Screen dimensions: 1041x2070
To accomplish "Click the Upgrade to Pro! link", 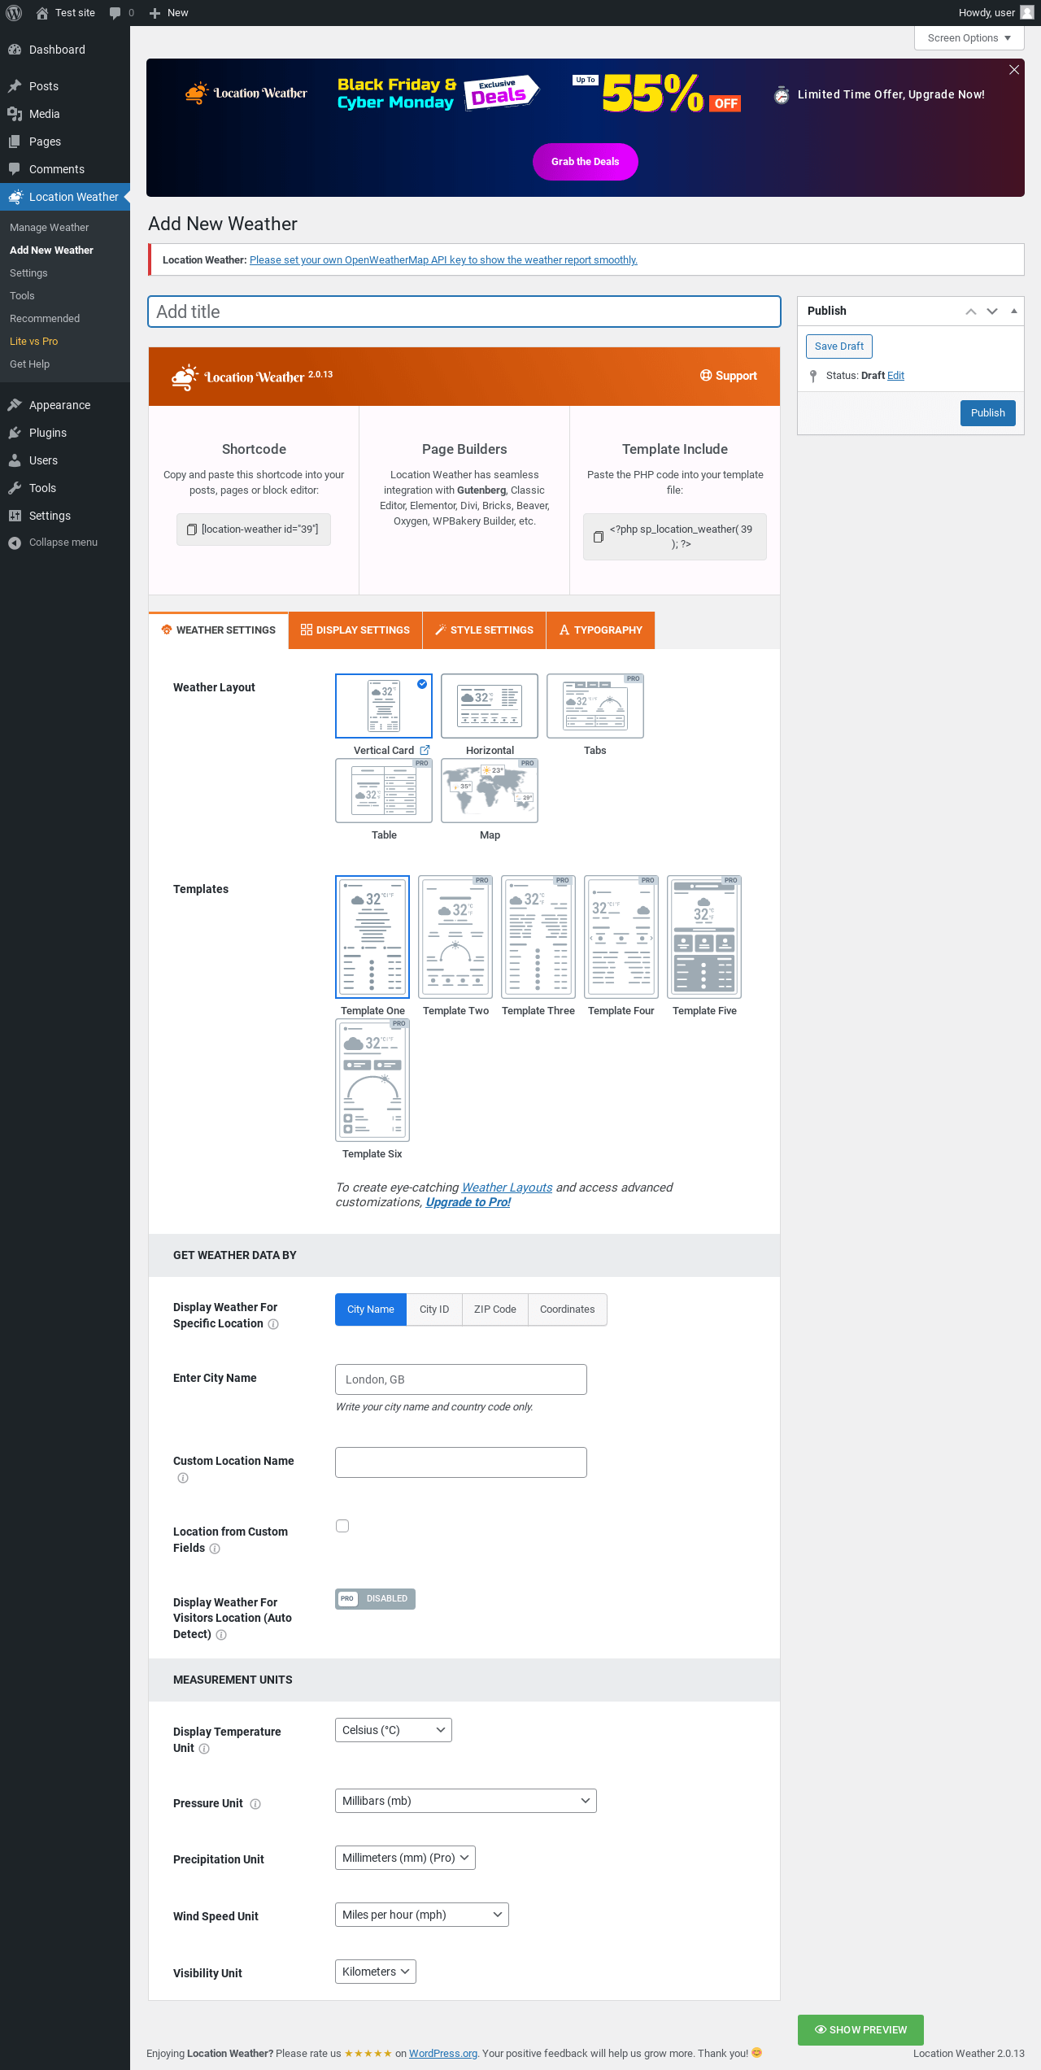I will pos(468,1202).
